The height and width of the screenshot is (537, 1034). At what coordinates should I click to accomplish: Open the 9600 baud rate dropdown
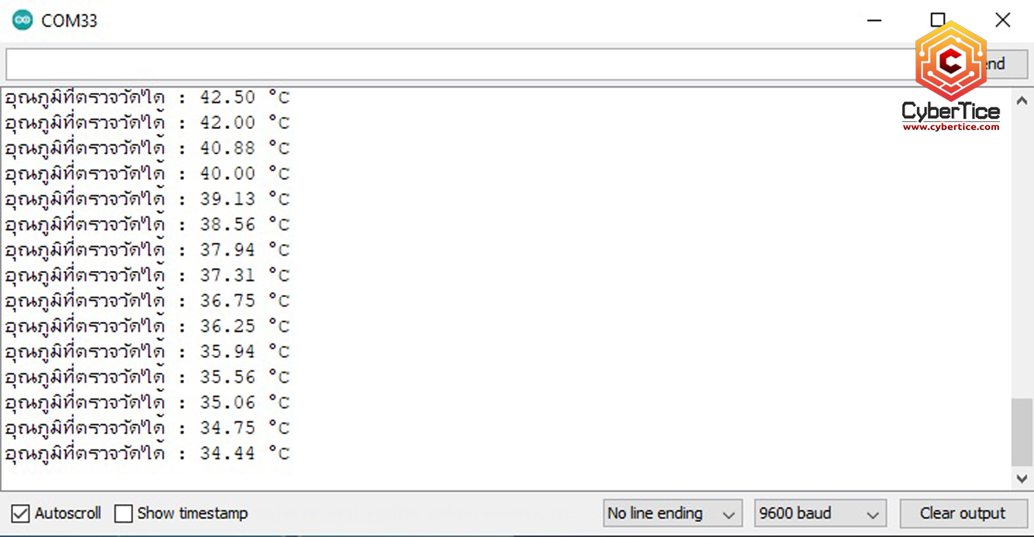[820, 514]
